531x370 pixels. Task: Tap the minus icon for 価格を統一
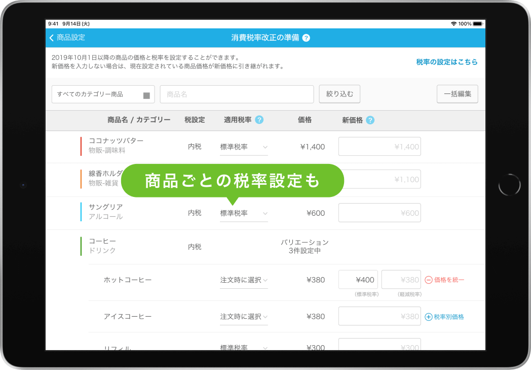[429, 280]
